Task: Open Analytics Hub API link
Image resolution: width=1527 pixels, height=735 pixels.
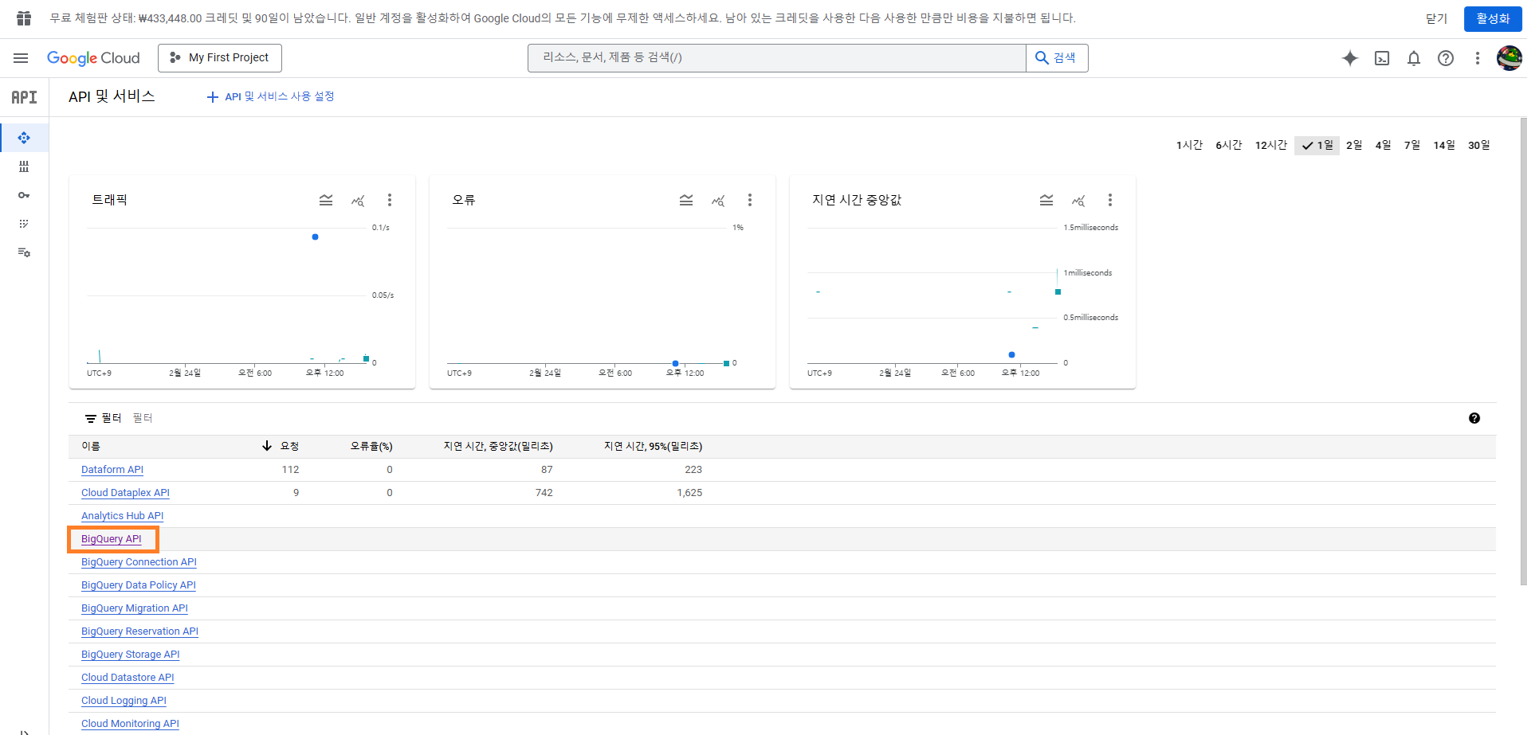Action: [122, 516]
